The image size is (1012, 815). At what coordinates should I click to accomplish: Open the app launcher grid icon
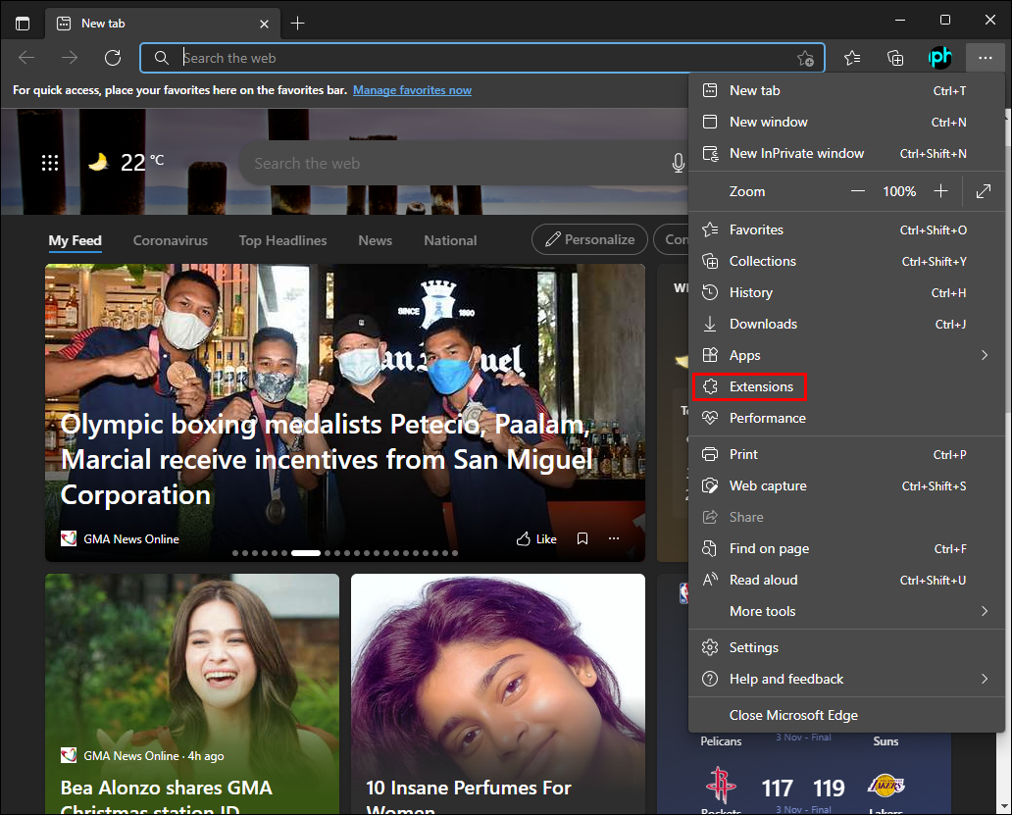(x=50, y=163)
